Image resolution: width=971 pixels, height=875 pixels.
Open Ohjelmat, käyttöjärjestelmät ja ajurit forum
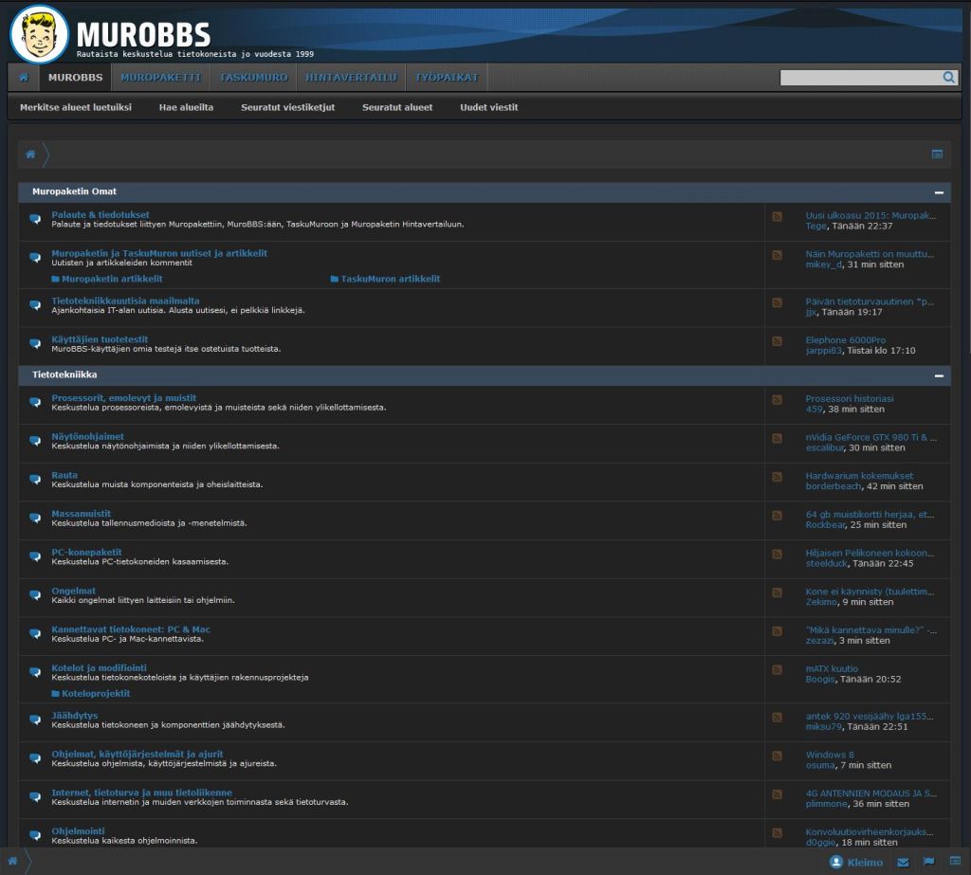(x=137, y=754)
